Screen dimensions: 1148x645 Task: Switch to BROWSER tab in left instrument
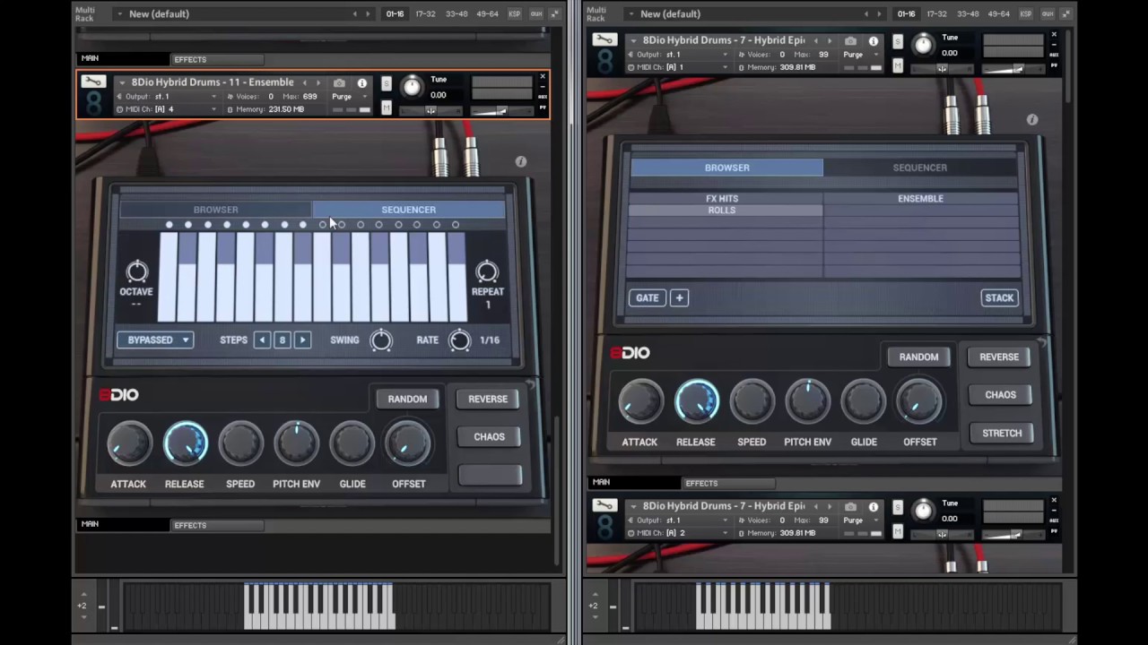coord(216,210)
